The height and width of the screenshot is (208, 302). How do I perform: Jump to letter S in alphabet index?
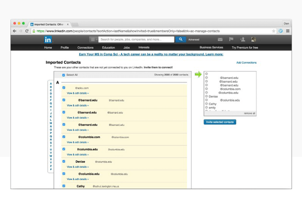(x=51, y=143)
